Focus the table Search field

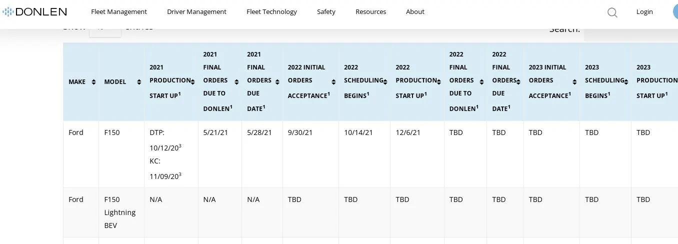[x=631, y=34]
